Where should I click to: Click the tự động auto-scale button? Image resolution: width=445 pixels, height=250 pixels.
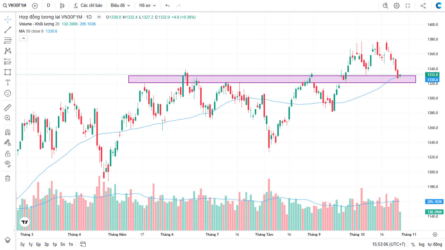coord(435,244)
